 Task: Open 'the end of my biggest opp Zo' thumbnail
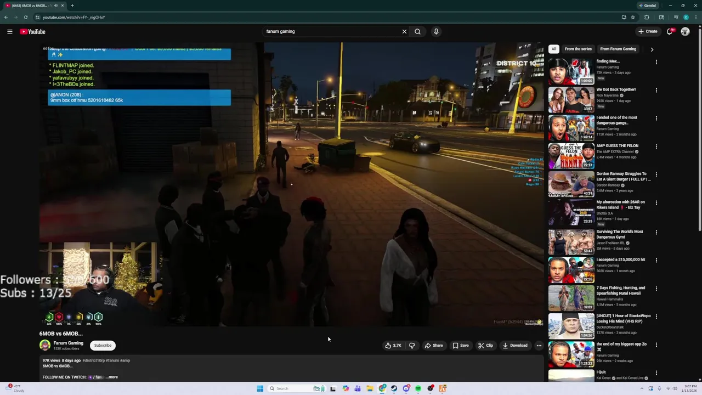point(571,354)
